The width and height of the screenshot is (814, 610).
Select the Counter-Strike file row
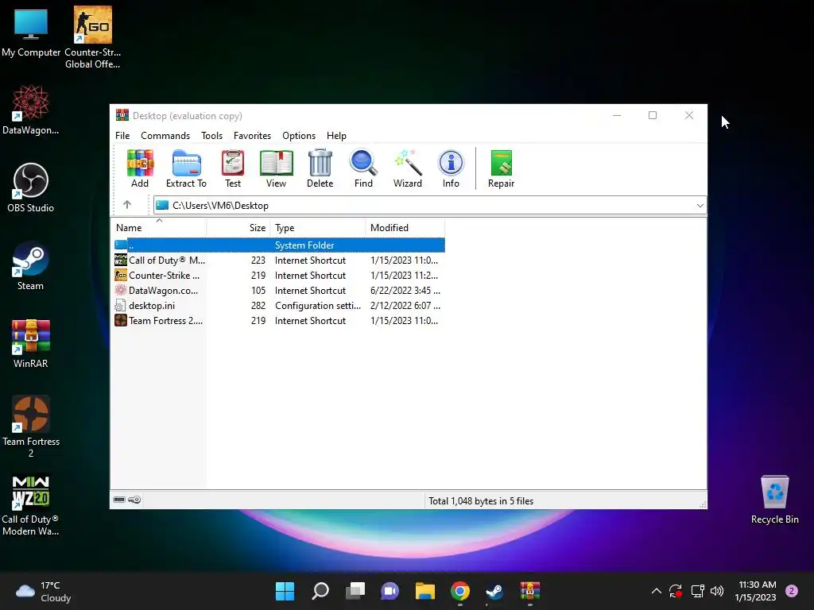coord(279,276)
